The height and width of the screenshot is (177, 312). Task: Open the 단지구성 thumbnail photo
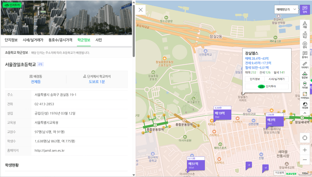[33, 18]
